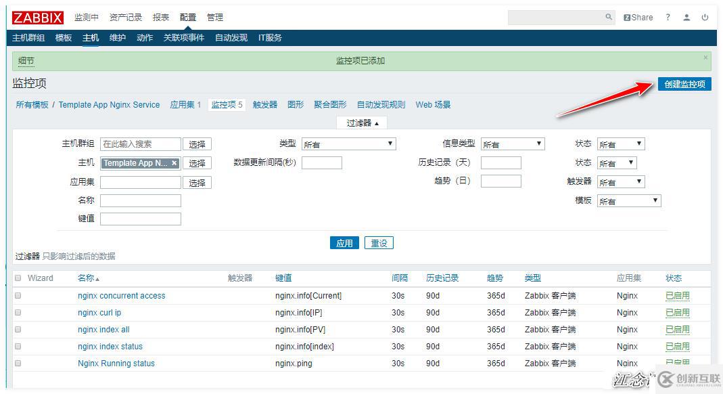
Task: Toggle the select-all items checkbox
Action: (18, 278)
